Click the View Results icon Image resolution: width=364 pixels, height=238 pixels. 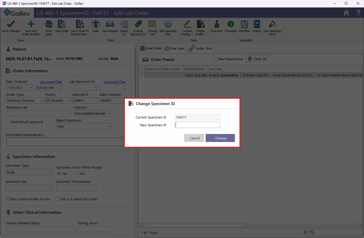pyautogui.click(x=110, y=25)
